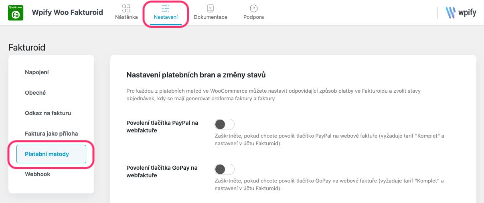
Task: Select 'Odkaz na fakturu' in sidebar
Action: pyautogui.click(x=48, y=113)
